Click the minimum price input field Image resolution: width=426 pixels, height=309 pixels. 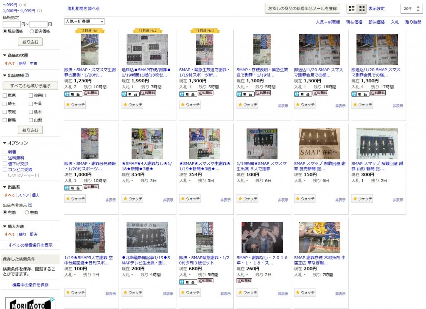click(12, 24)
